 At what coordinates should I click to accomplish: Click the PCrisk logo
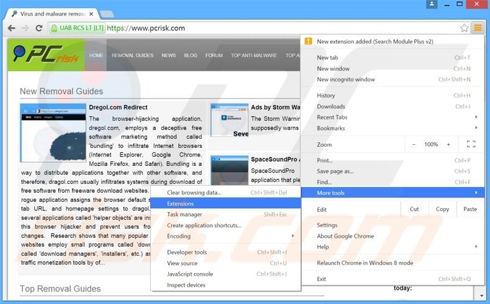tap(46, 54)
